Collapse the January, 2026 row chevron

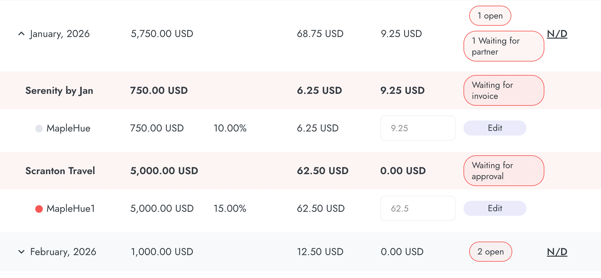[21, 34]
